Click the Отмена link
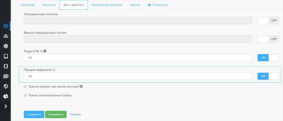The height and width of the screenshot is (121, 283). [x=75, y=114]
